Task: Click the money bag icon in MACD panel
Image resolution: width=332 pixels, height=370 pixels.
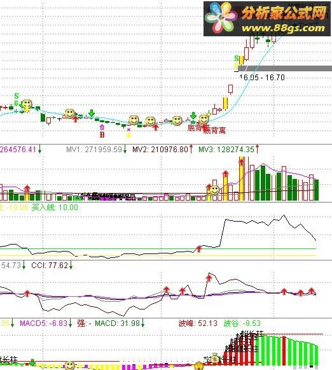Action: 215,358
